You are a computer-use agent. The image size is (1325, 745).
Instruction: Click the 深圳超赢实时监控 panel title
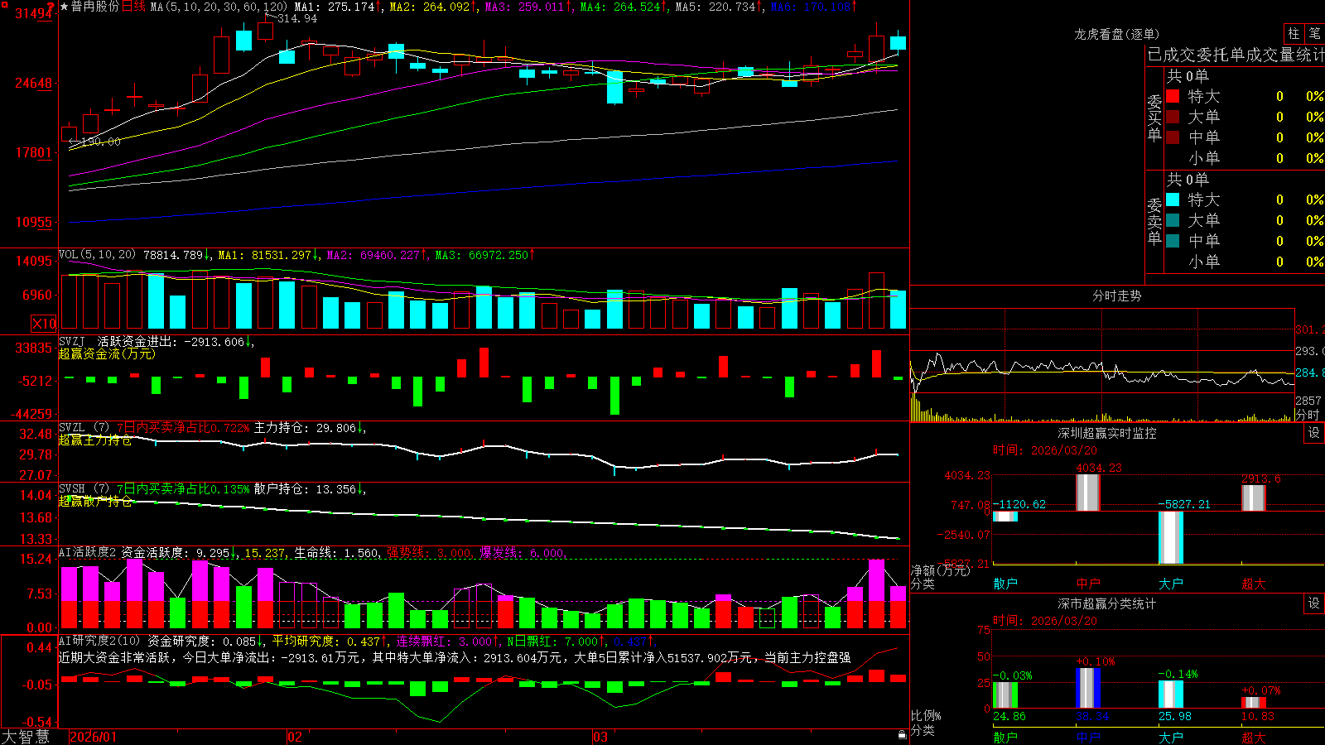click(1107, 433)
